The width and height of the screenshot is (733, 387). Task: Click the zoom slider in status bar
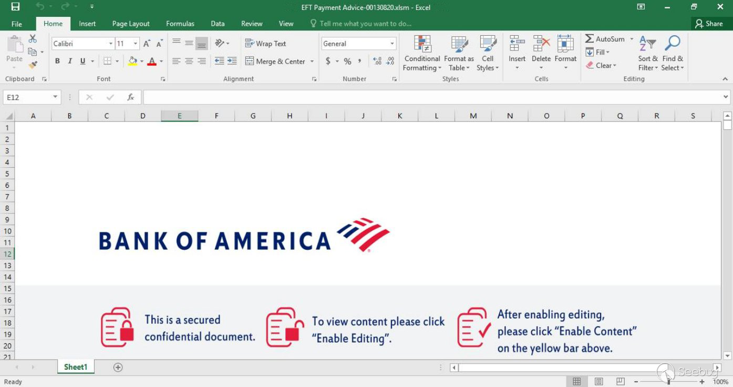[668, 382]
